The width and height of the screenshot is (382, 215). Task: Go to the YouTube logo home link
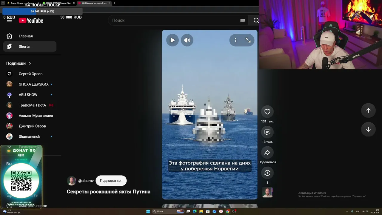(x=31, y=20)
